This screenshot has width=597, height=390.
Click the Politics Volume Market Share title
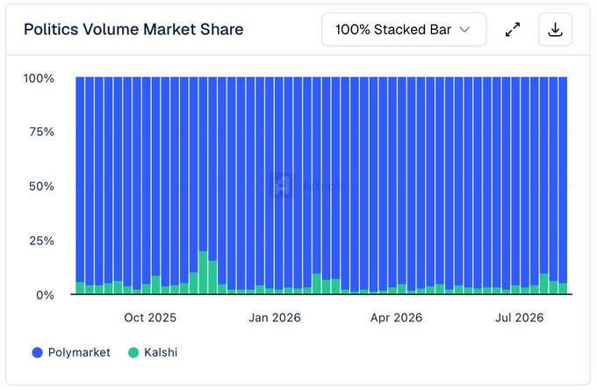pyautogui.click(x=133, y=29)
